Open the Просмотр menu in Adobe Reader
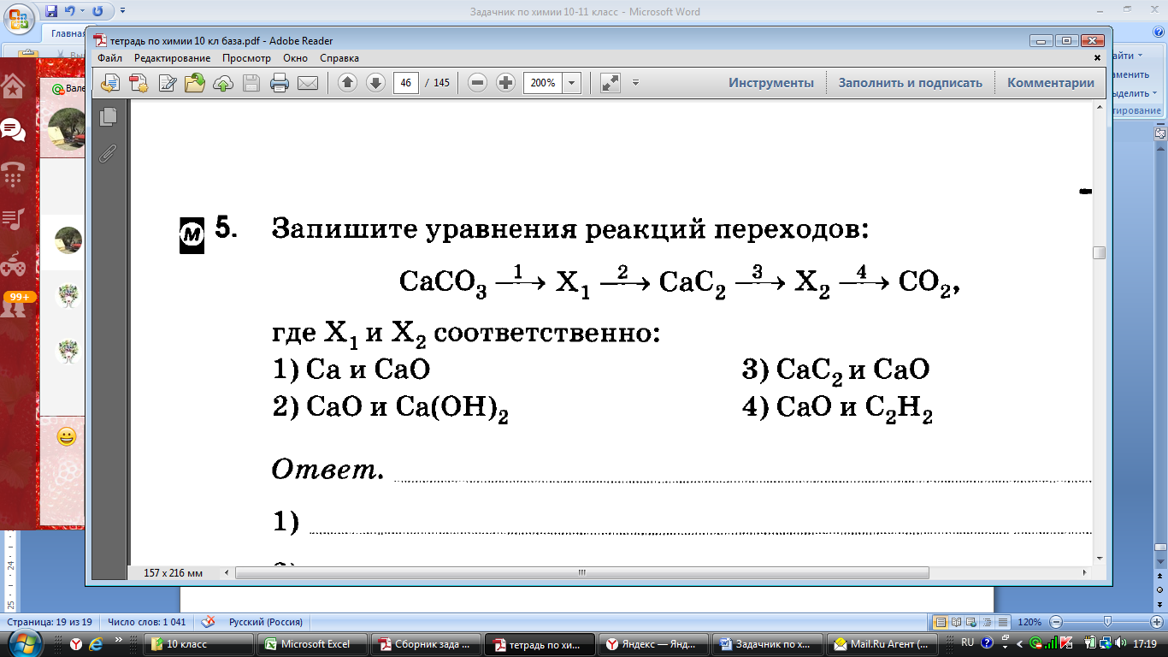This screenshot has width=1168, height=657. pyautogui.click(x=246, y=58)
